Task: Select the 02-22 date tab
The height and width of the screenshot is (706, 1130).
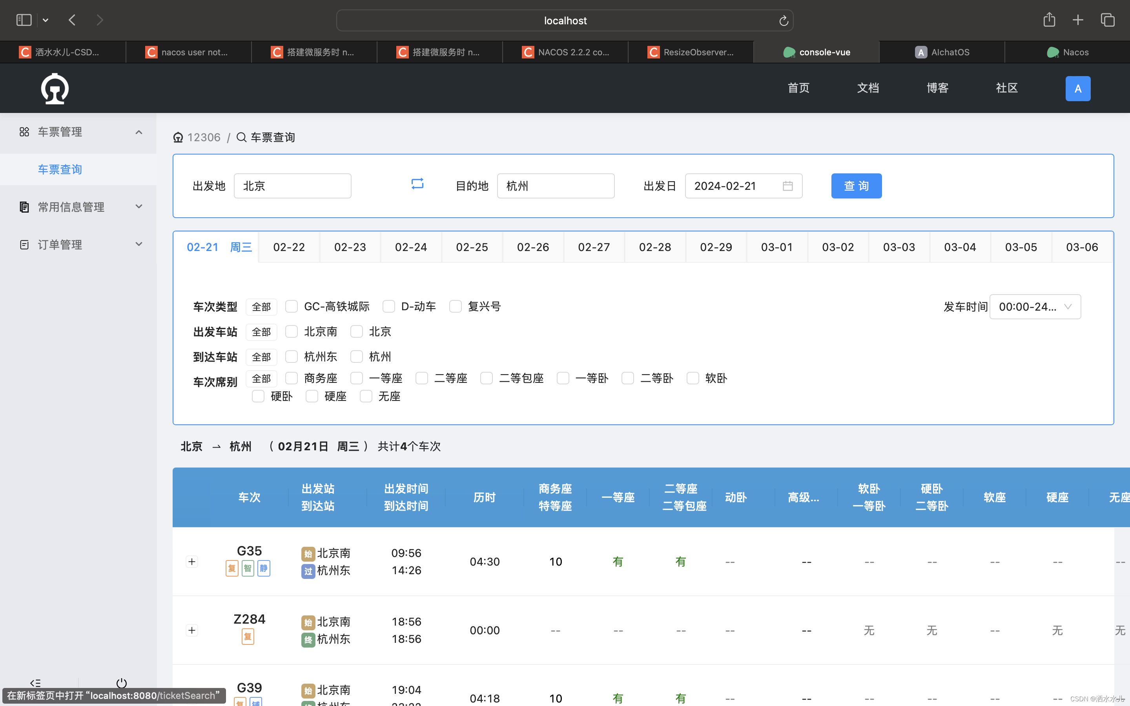Action: pos(288,247)
